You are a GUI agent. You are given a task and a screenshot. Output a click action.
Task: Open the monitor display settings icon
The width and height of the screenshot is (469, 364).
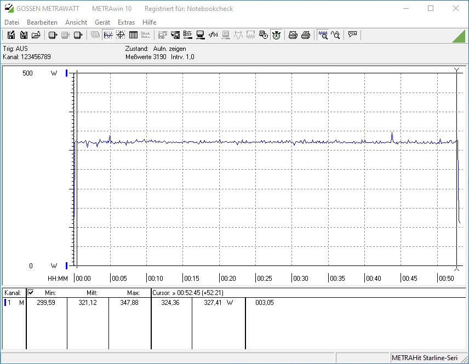[x=201, y=35]
